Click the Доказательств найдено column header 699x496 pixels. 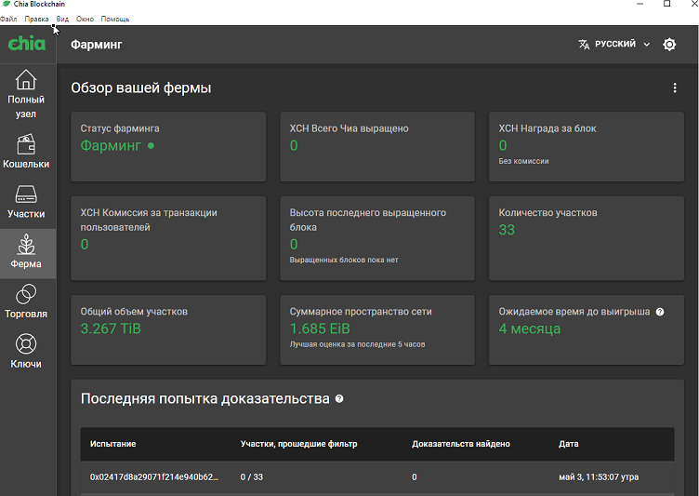pos(460,444)
